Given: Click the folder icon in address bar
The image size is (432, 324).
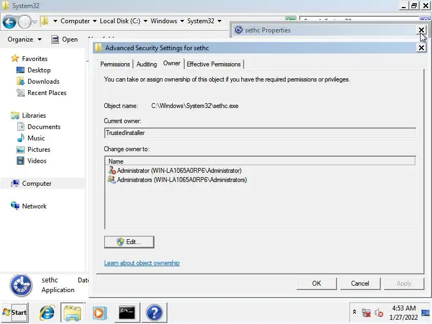Looking at the screenshot, I should coord(45,21).
